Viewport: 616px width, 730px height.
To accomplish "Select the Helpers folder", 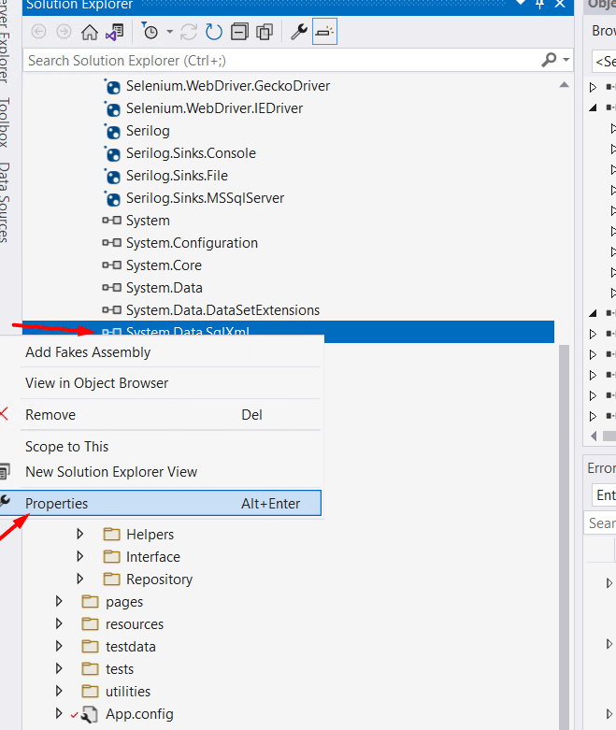I will point(150,535).
